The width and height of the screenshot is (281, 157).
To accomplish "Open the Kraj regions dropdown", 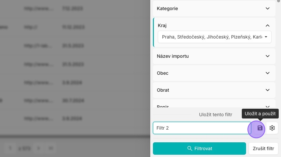I will click(215, 37).
